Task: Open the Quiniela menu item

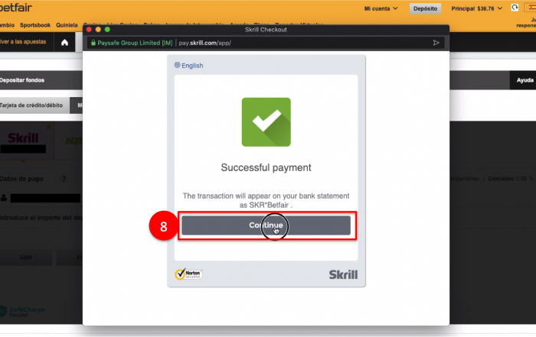Action: [x=67, y=25]
